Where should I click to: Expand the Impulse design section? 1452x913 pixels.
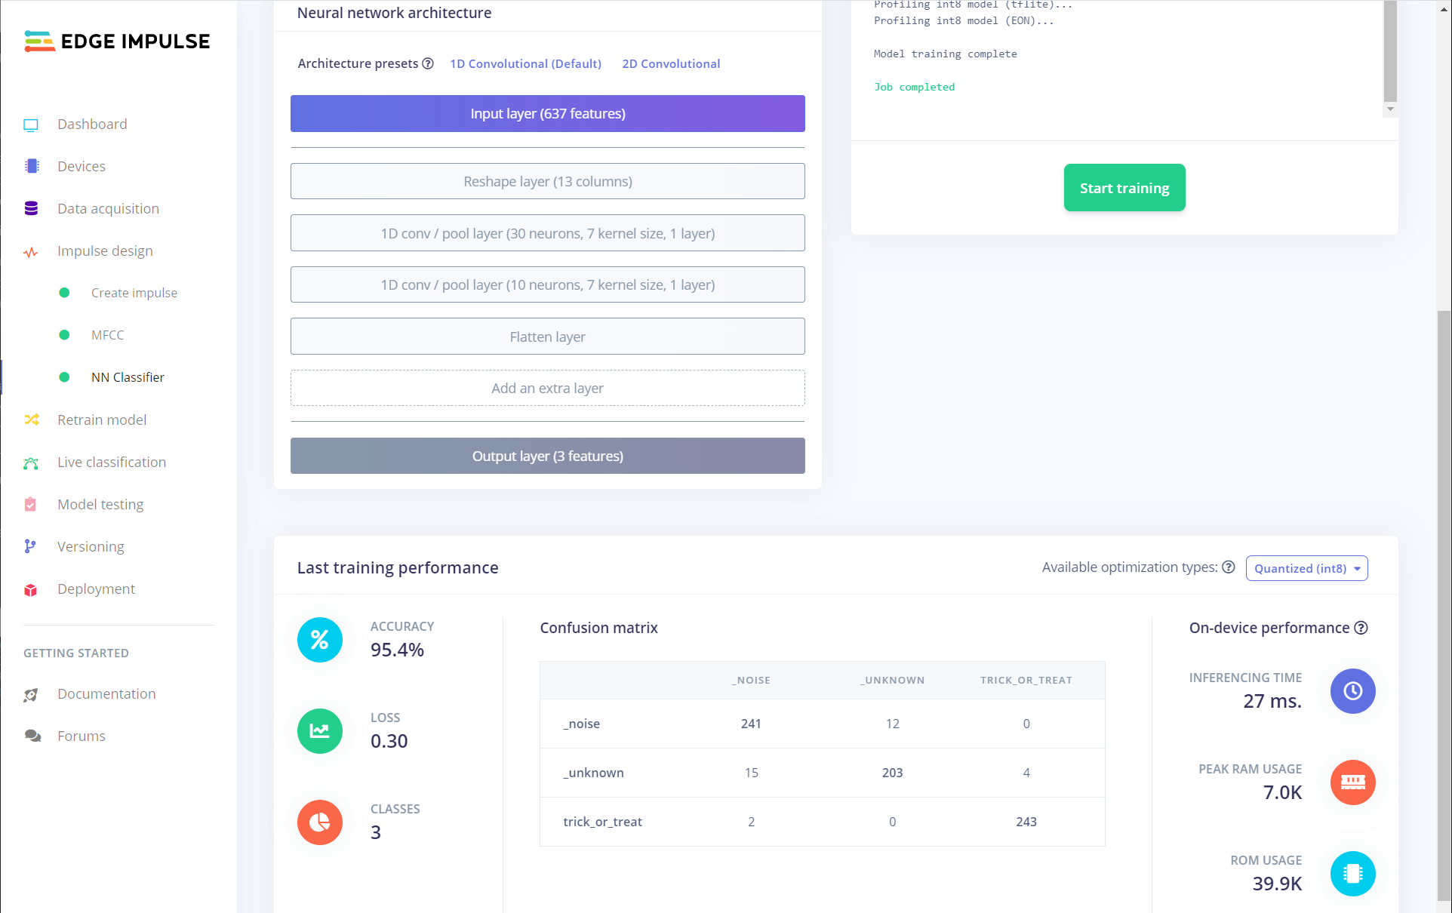click(x=105, y=251)
